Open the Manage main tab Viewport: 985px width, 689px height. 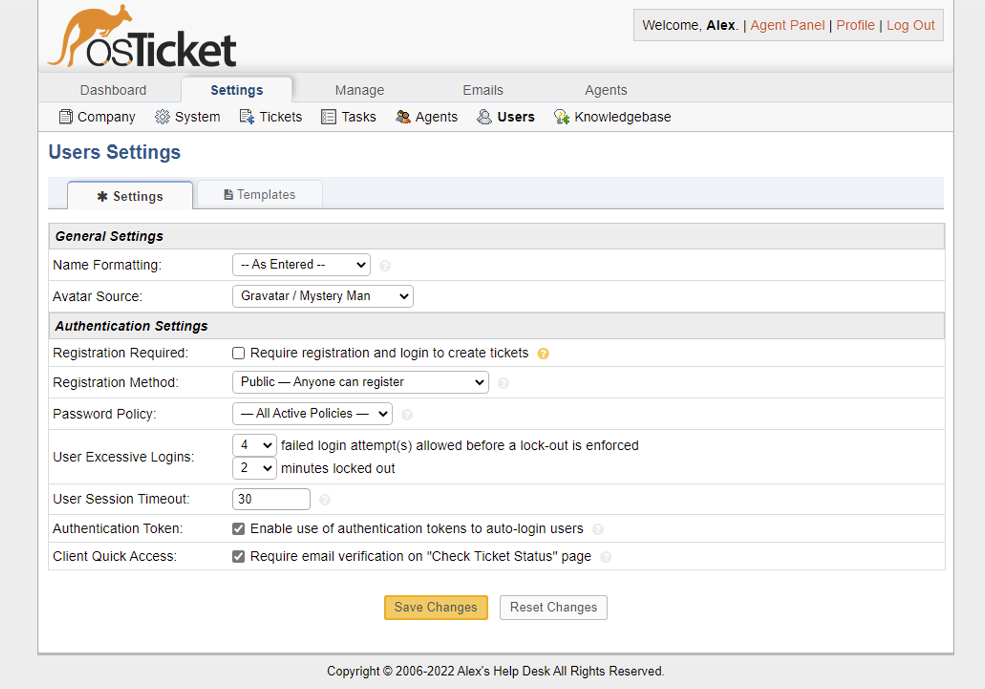(359, 90)
